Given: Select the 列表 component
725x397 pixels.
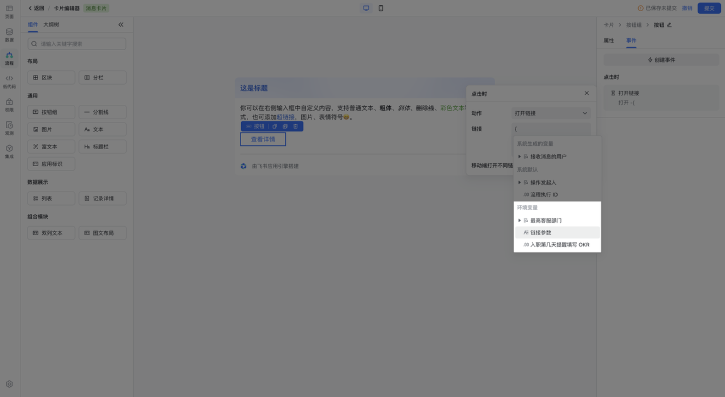Looking at the screenshot, I should click(x=51, y=198).
